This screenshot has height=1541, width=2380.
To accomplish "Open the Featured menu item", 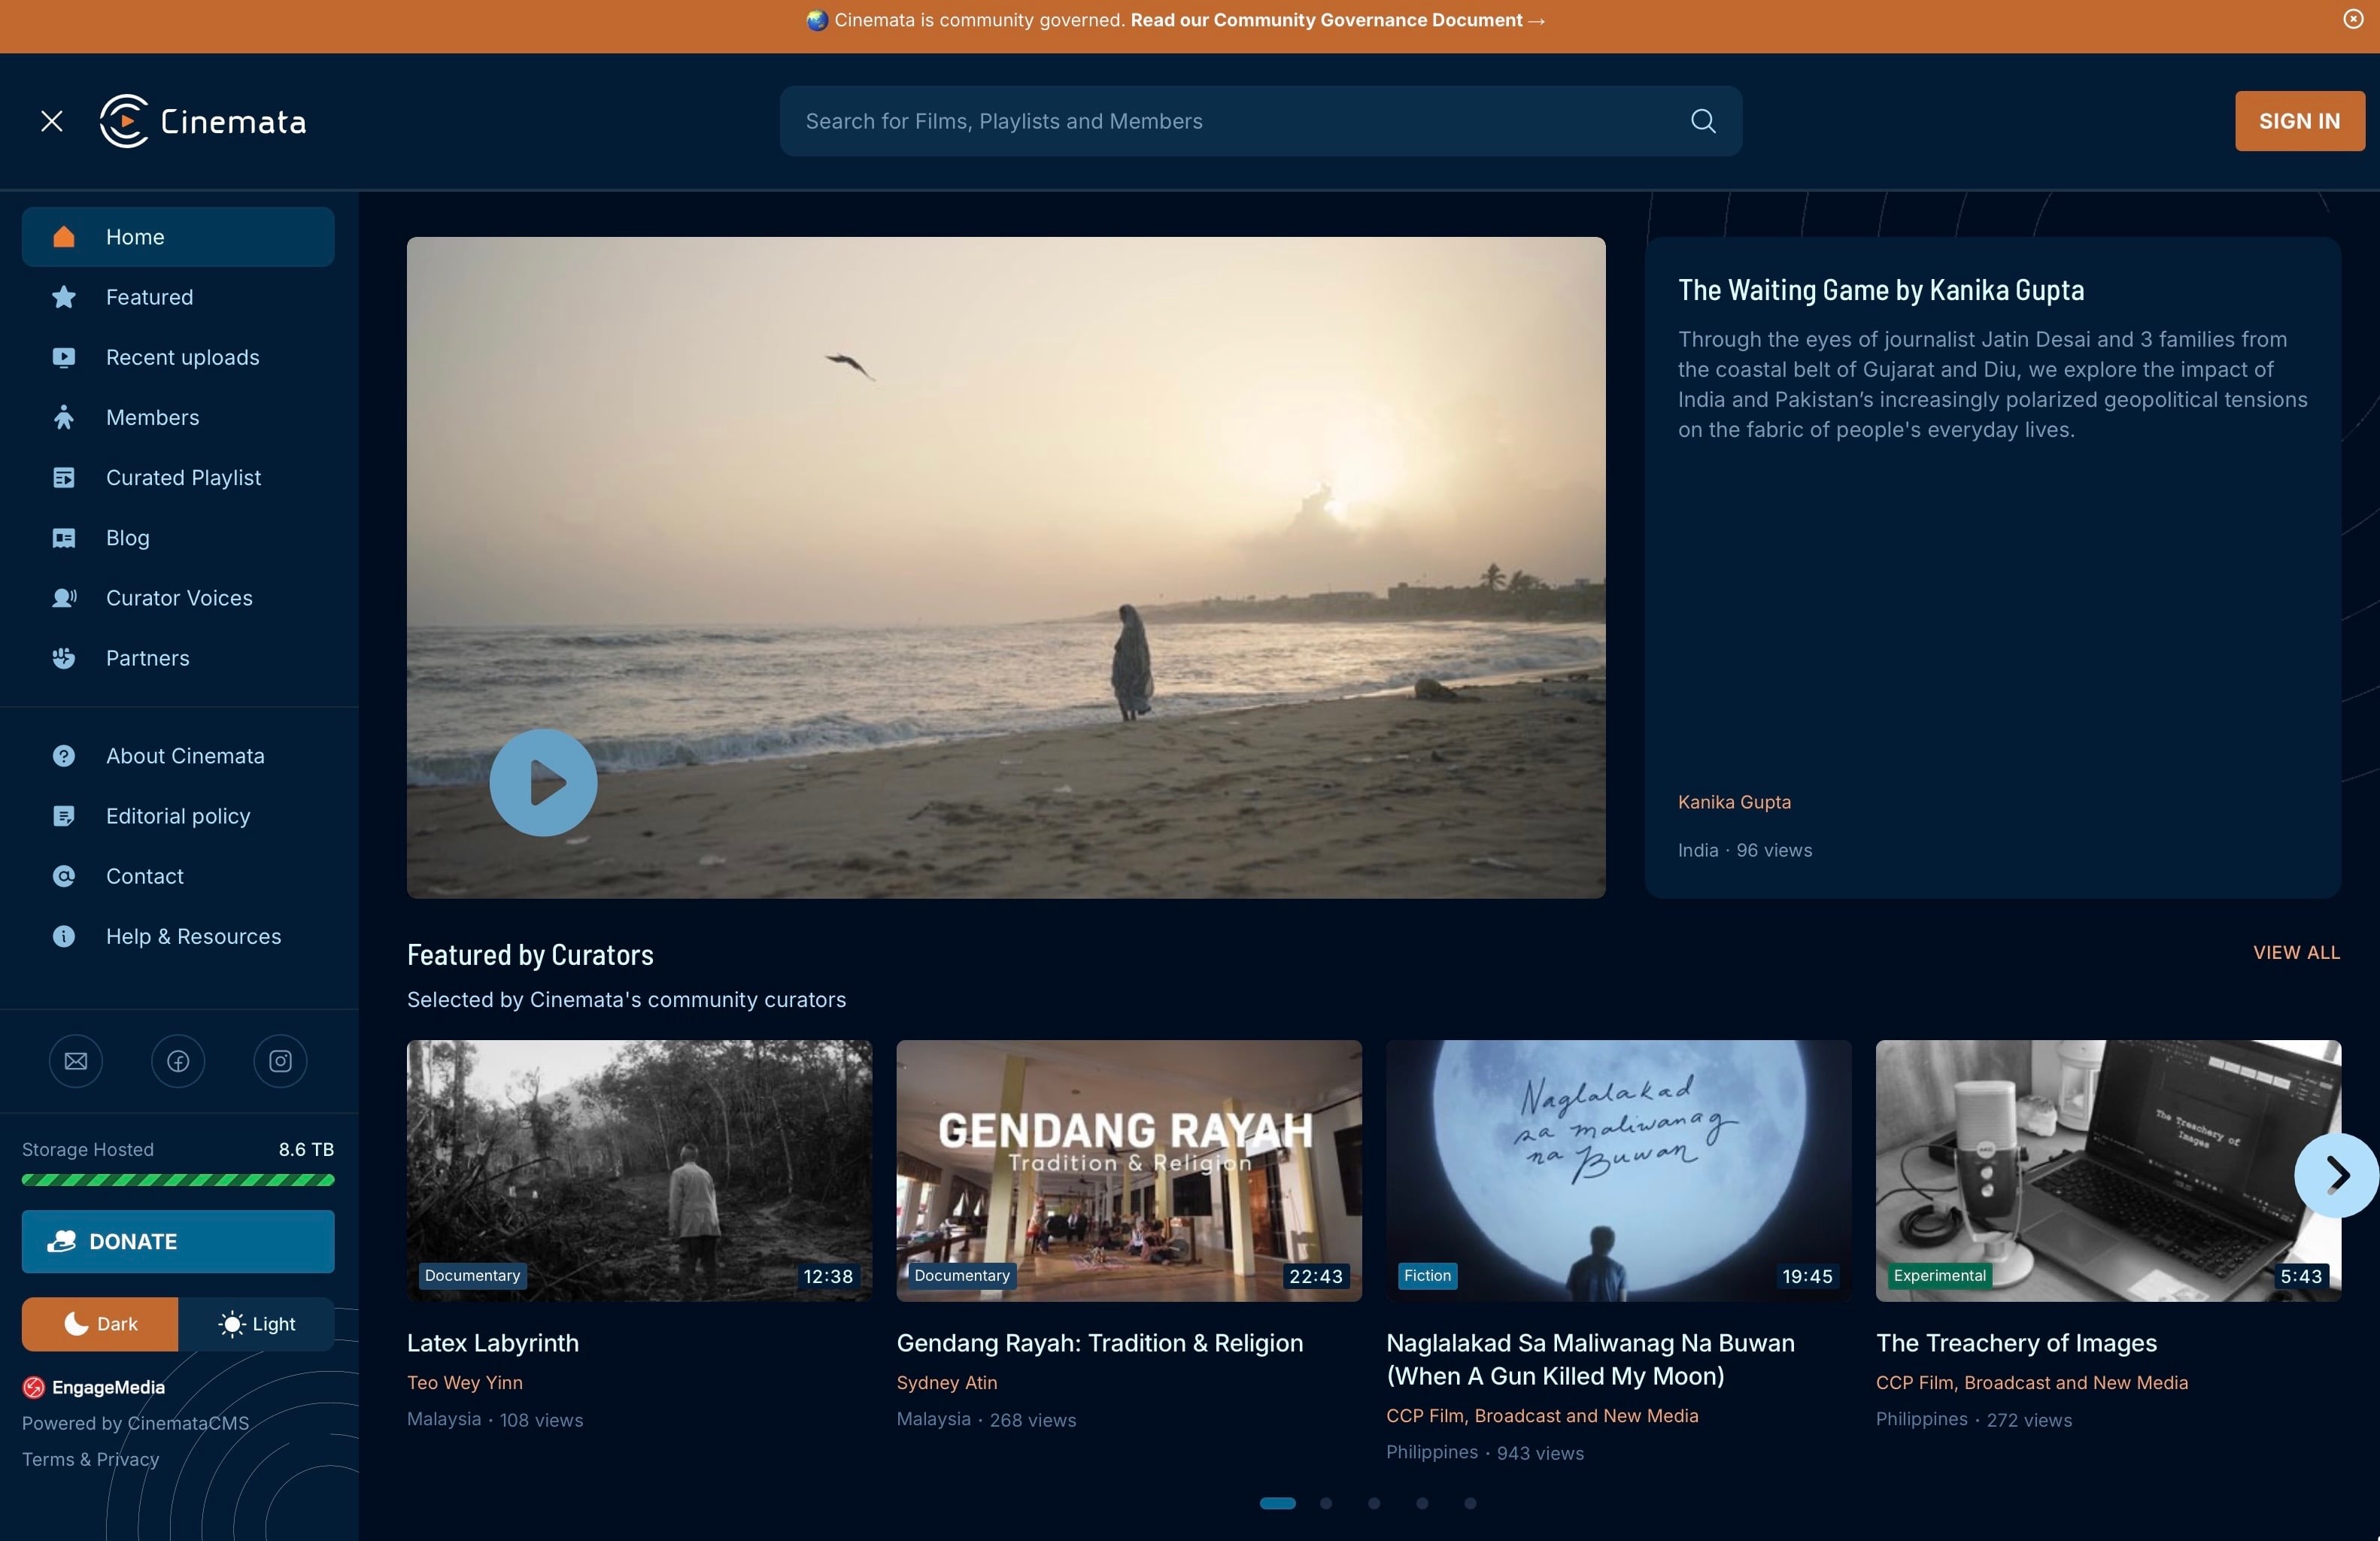I will (178, 297).
